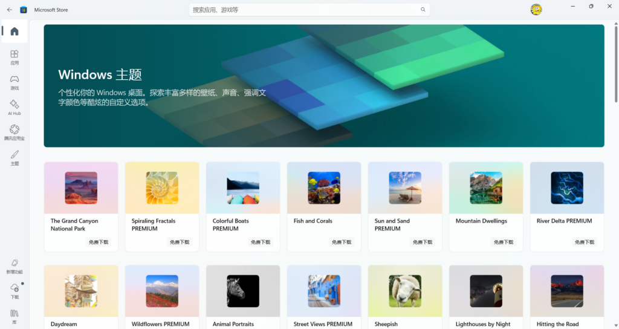Go back using the back arrow
Viewport: 619px width, 329px height.
10,10
